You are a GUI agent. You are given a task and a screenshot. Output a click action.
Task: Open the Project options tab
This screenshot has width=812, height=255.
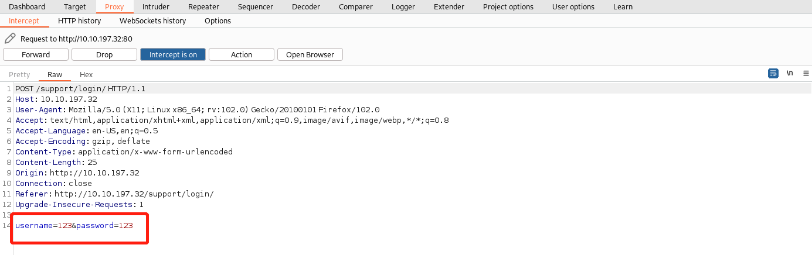(508, 7)
